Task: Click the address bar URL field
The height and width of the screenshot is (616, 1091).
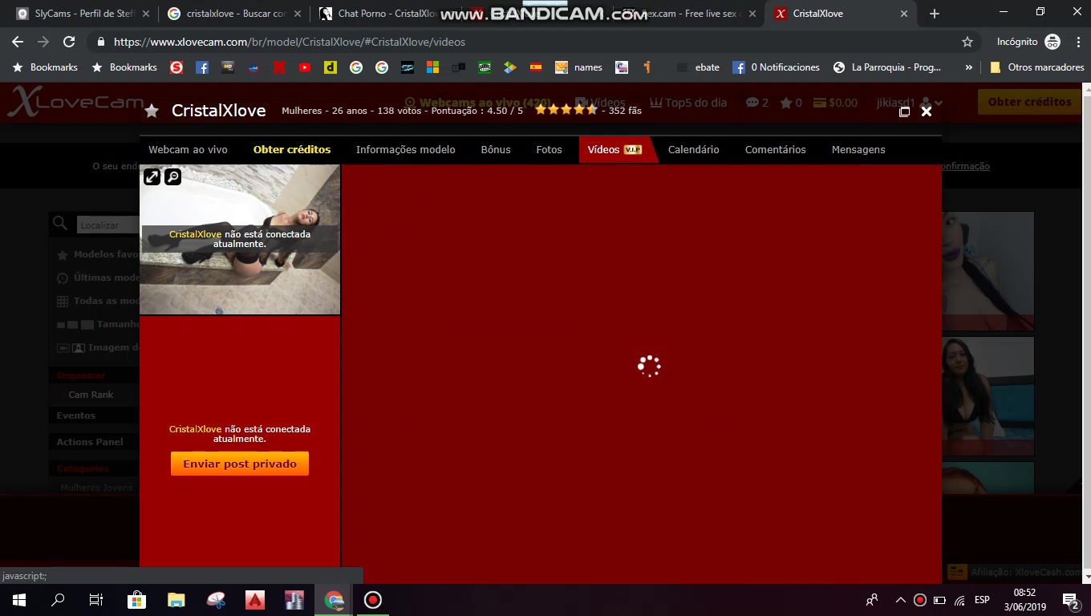Action: [529, 42]
